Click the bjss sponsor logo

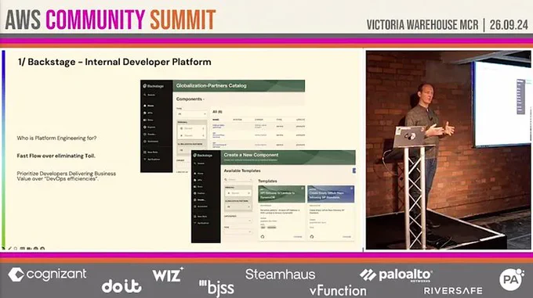(216, 288)
